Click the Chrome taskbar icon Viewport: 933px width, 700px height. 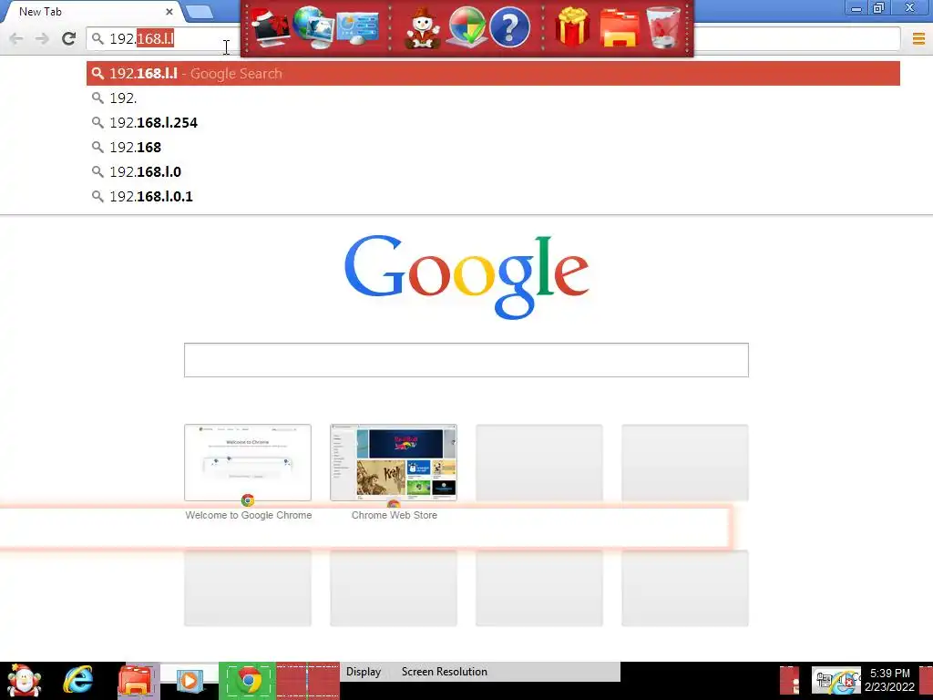248,681
